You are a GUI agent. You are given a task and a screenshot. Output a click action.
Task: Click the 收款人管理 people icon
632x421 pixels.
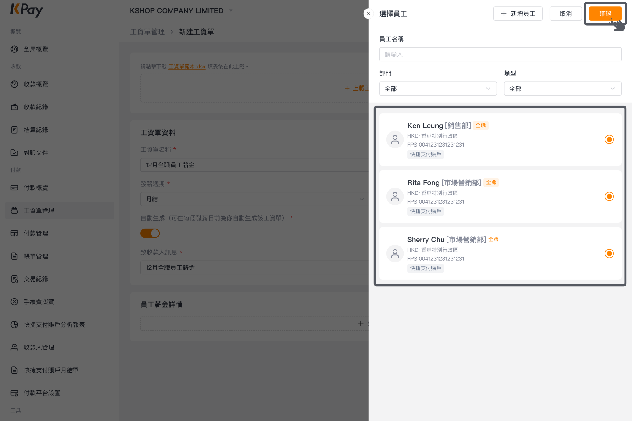pyautogui.click(x=15, y=348)
